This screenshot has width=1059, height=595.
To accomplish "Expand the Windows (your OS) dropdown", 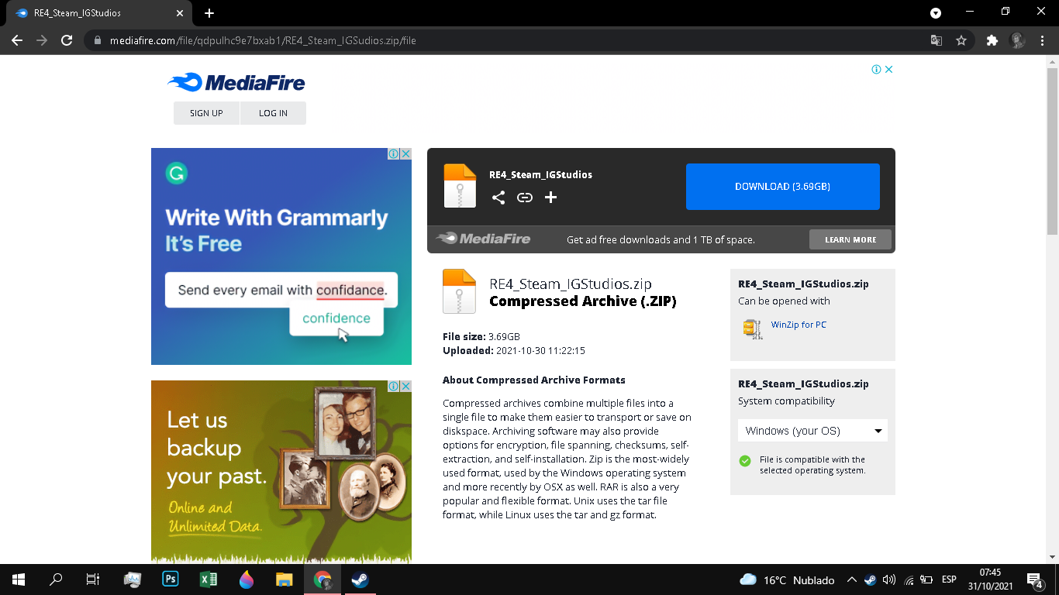I will [812, 431].
